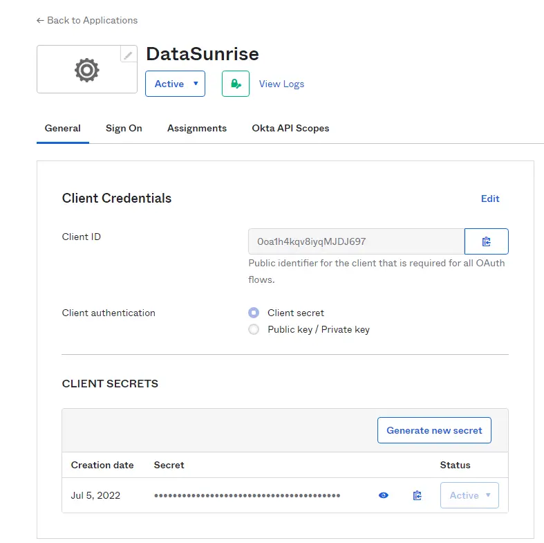Select Public key / Private key option
Viewport: 544px width, 543px height.
coord(254,329)
